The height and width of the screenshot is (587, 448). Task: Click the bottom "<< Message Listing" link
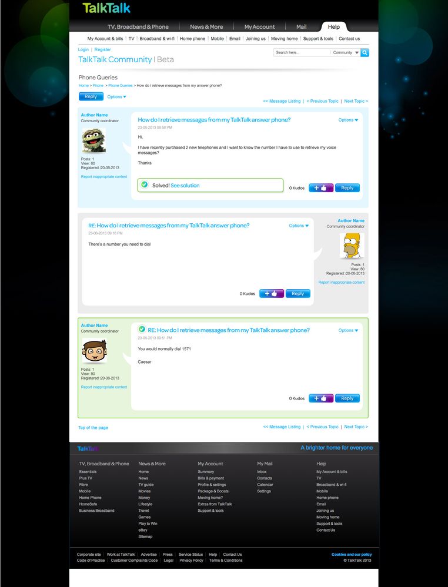pyautogui.click(x=282, y=427)
